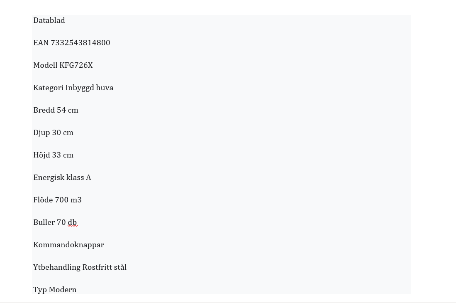Image resolution: width=456 pixels, height=303 pixels.
Task: Place the cursor in Kommandoknappar
Action: click(68, 245)
